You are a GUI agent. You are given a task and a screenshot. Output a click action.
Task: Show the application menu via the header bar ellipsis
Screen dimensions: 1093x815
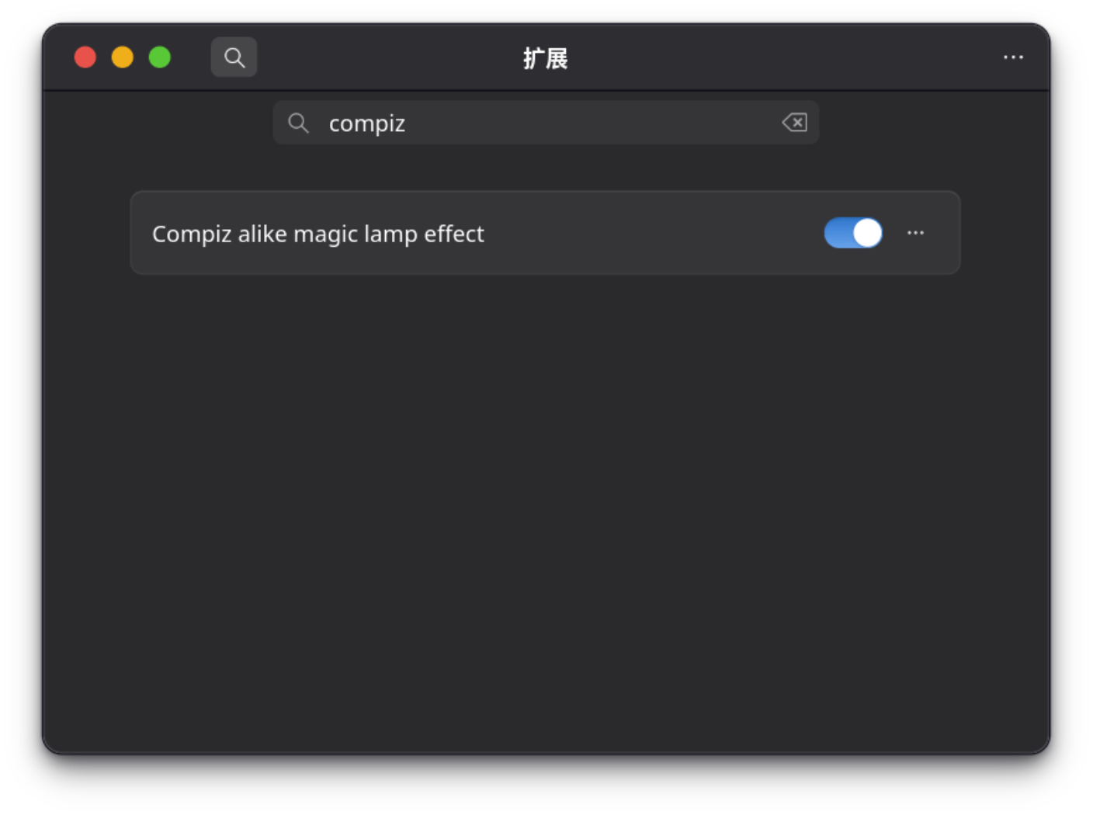click(x=1013, y=57)
